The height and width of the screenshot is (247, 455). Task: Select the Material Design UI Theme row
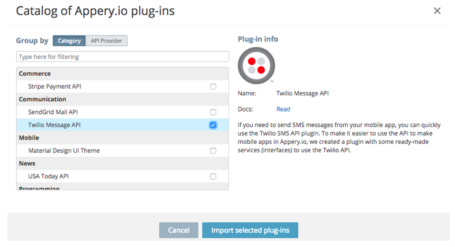click(122, 151)
